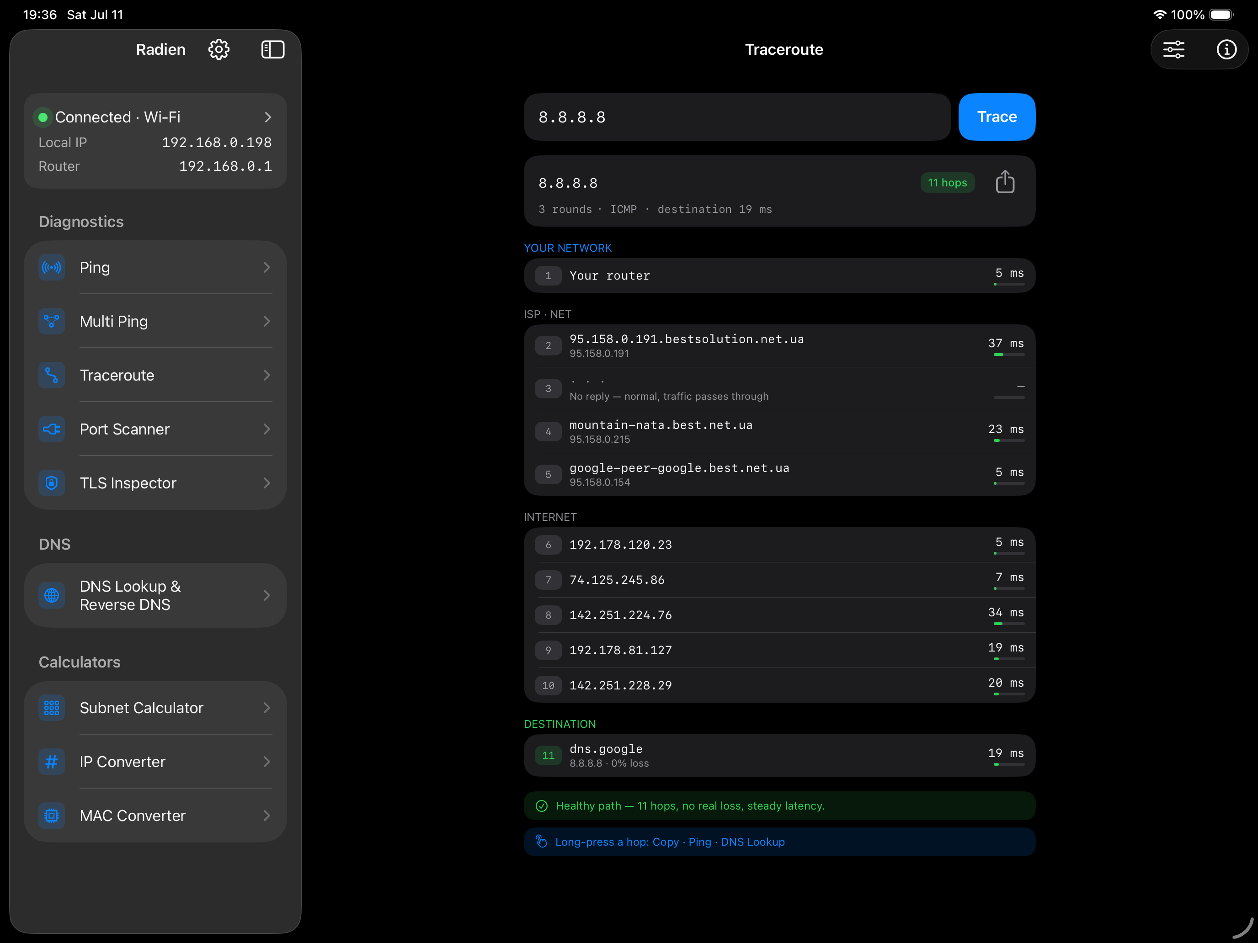Toggle the sidebar panel icon
The width and height of the screenshot is (1258, 943).
click(x=273, y=49)
